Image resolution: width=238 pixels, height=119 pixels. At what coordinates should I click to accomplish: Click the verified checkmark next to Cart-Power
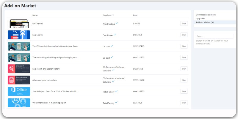pyautogui.click(x=115, y=35)
